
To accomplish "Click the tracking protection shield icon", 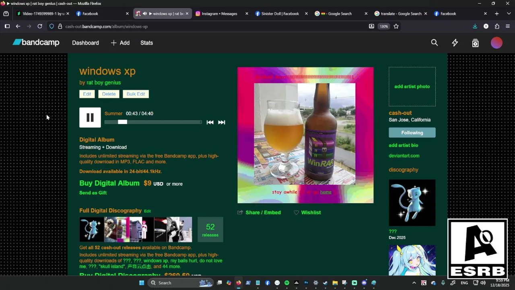I will (x=51, y=26).
